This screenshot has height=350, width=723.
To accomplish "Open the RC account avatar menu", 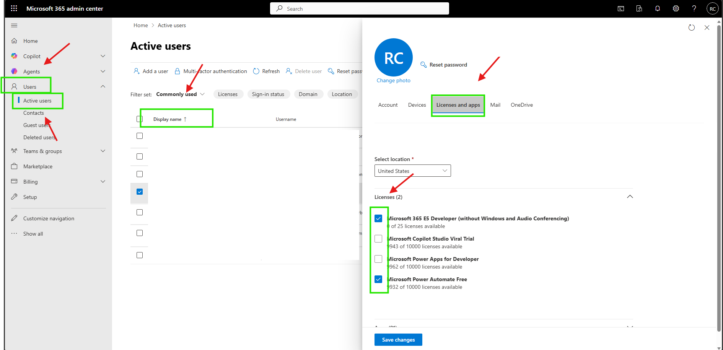I will click(x=712, y=8).
